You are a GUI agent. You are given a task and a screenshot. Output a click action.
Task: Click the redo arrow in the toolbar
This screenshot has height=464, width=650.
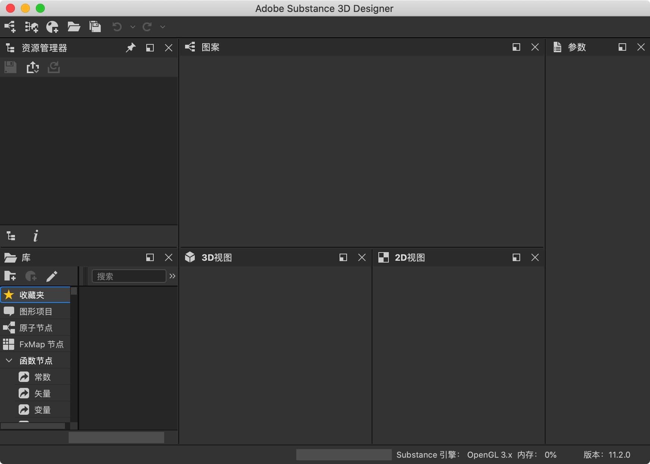coord(147,27)
